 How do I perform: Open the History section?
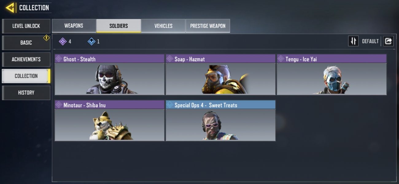(26, 93)
